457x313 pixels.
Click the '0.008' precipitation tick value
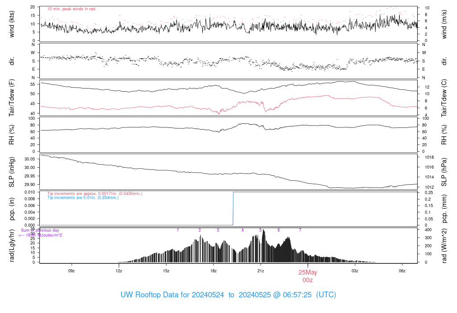30,199
